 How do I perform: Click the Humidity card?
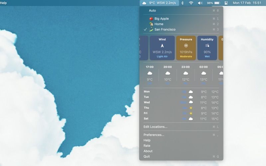pyautogui.click(x=207, y=48)
